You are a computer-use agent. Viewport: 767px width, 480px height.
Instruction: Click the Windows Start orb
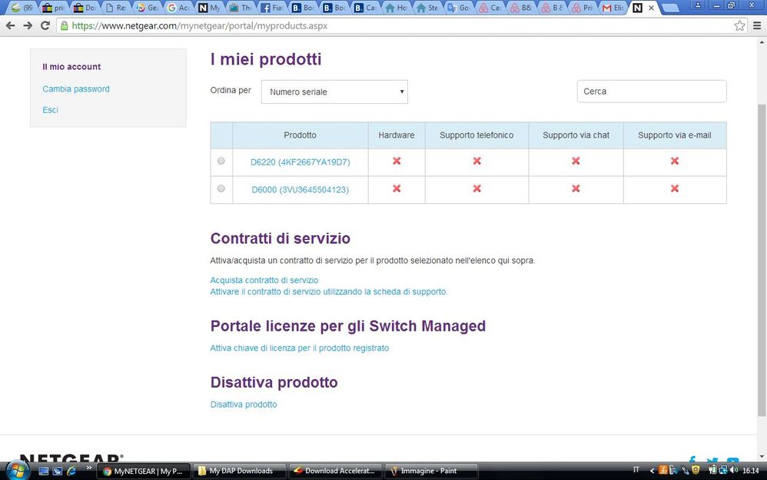pos(16,470)
